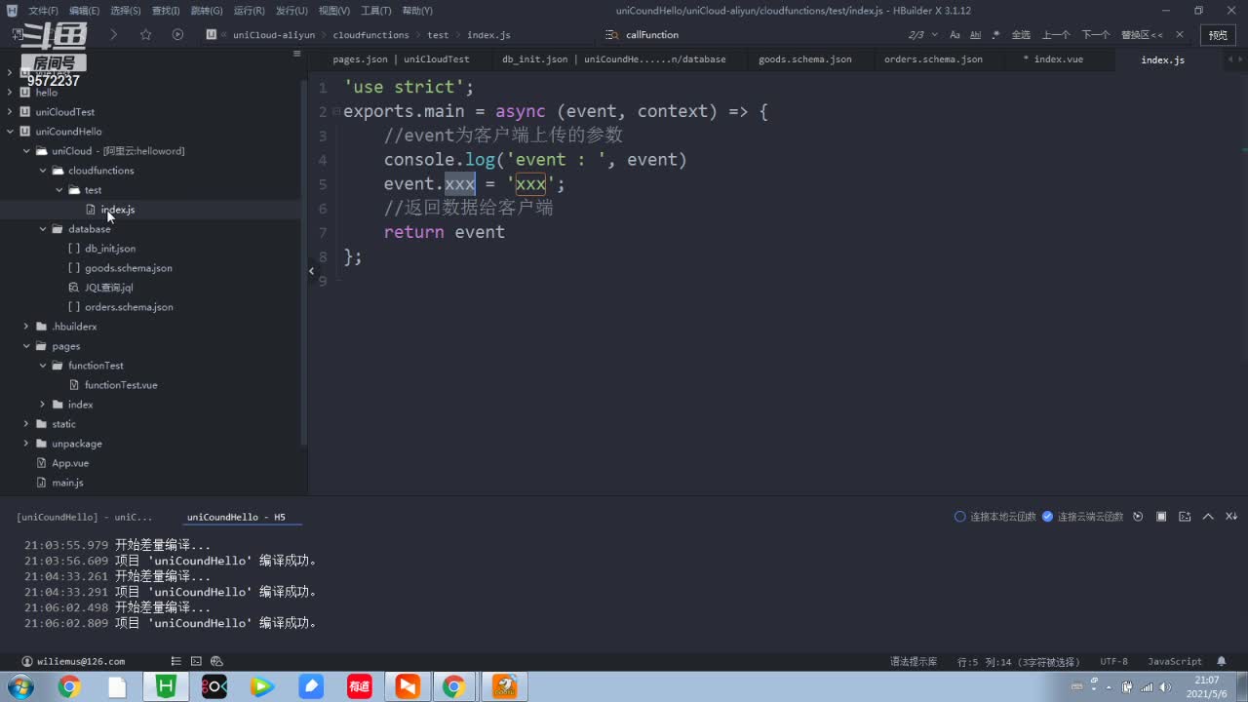The height and width of the screenshot is (702, 1248).
Task: Open db_init.json in project tree
Action: (x=109, y=249)
